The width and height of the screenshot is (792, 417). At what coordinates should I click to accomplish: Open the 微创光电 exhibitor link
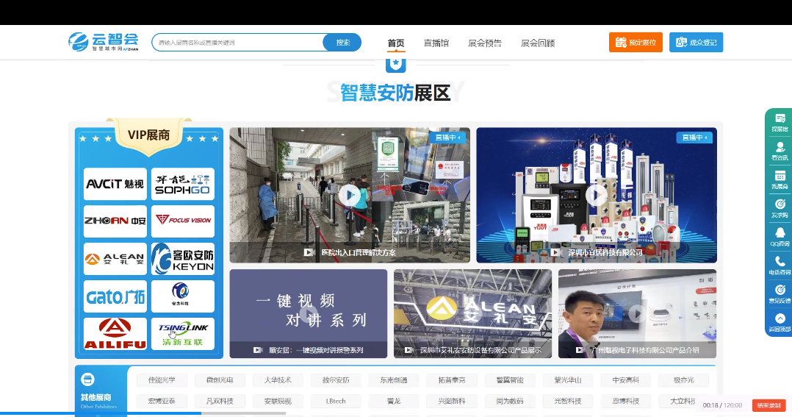tap(220, 380)
